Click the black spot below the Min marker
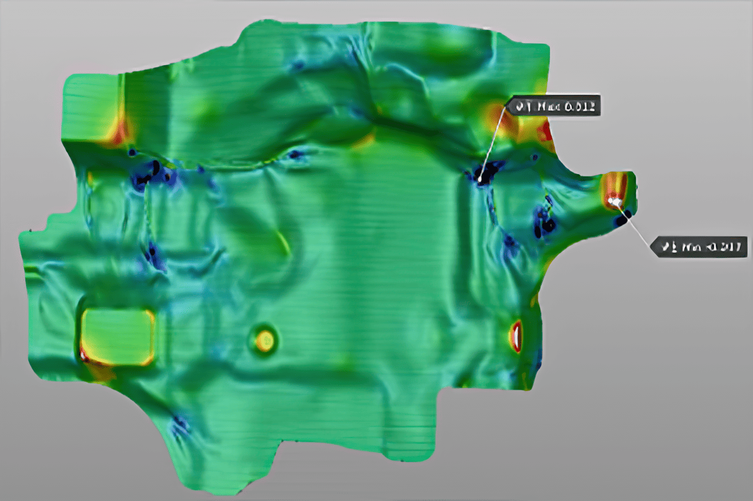Viewport: 753px width, 501px height. click(x=623, y=219)
